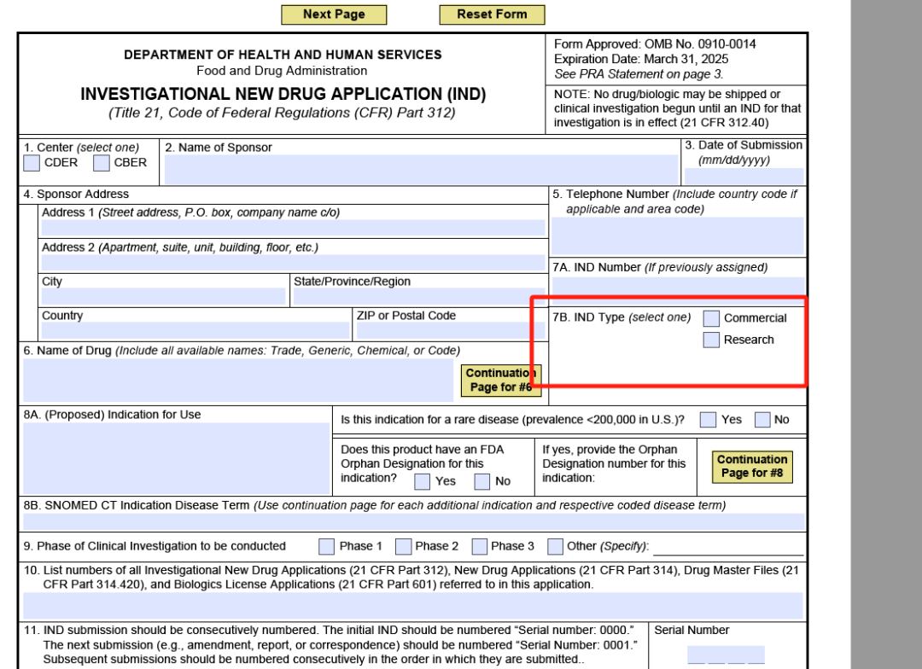Click the Date of Submission field
The image size is (922, 669).
pyautogui.click(x=744, y=177)
